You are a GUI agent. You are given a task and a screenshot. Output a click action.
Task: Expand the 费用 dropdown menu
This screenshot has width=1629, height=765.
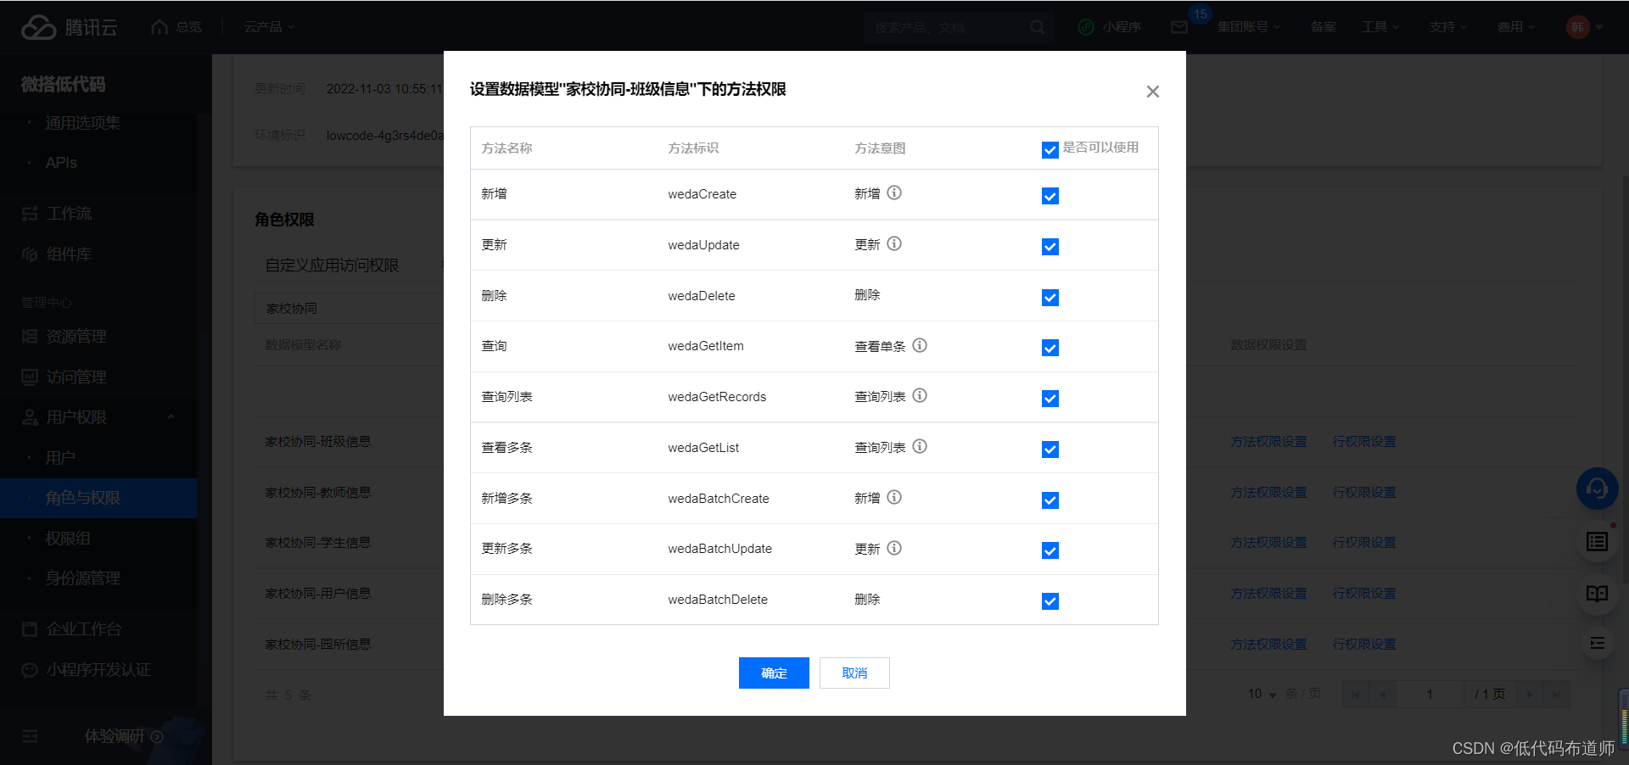[x=1515, y=27]
